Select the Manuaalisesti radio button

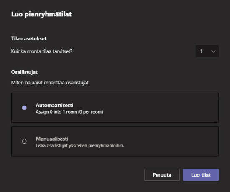tap(24, 141)
